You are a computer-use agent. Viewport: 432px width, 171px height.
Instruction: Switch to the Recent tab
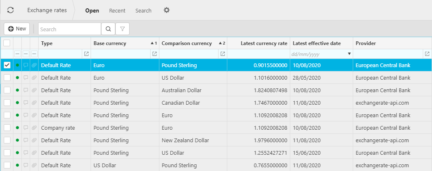point(117,10)
